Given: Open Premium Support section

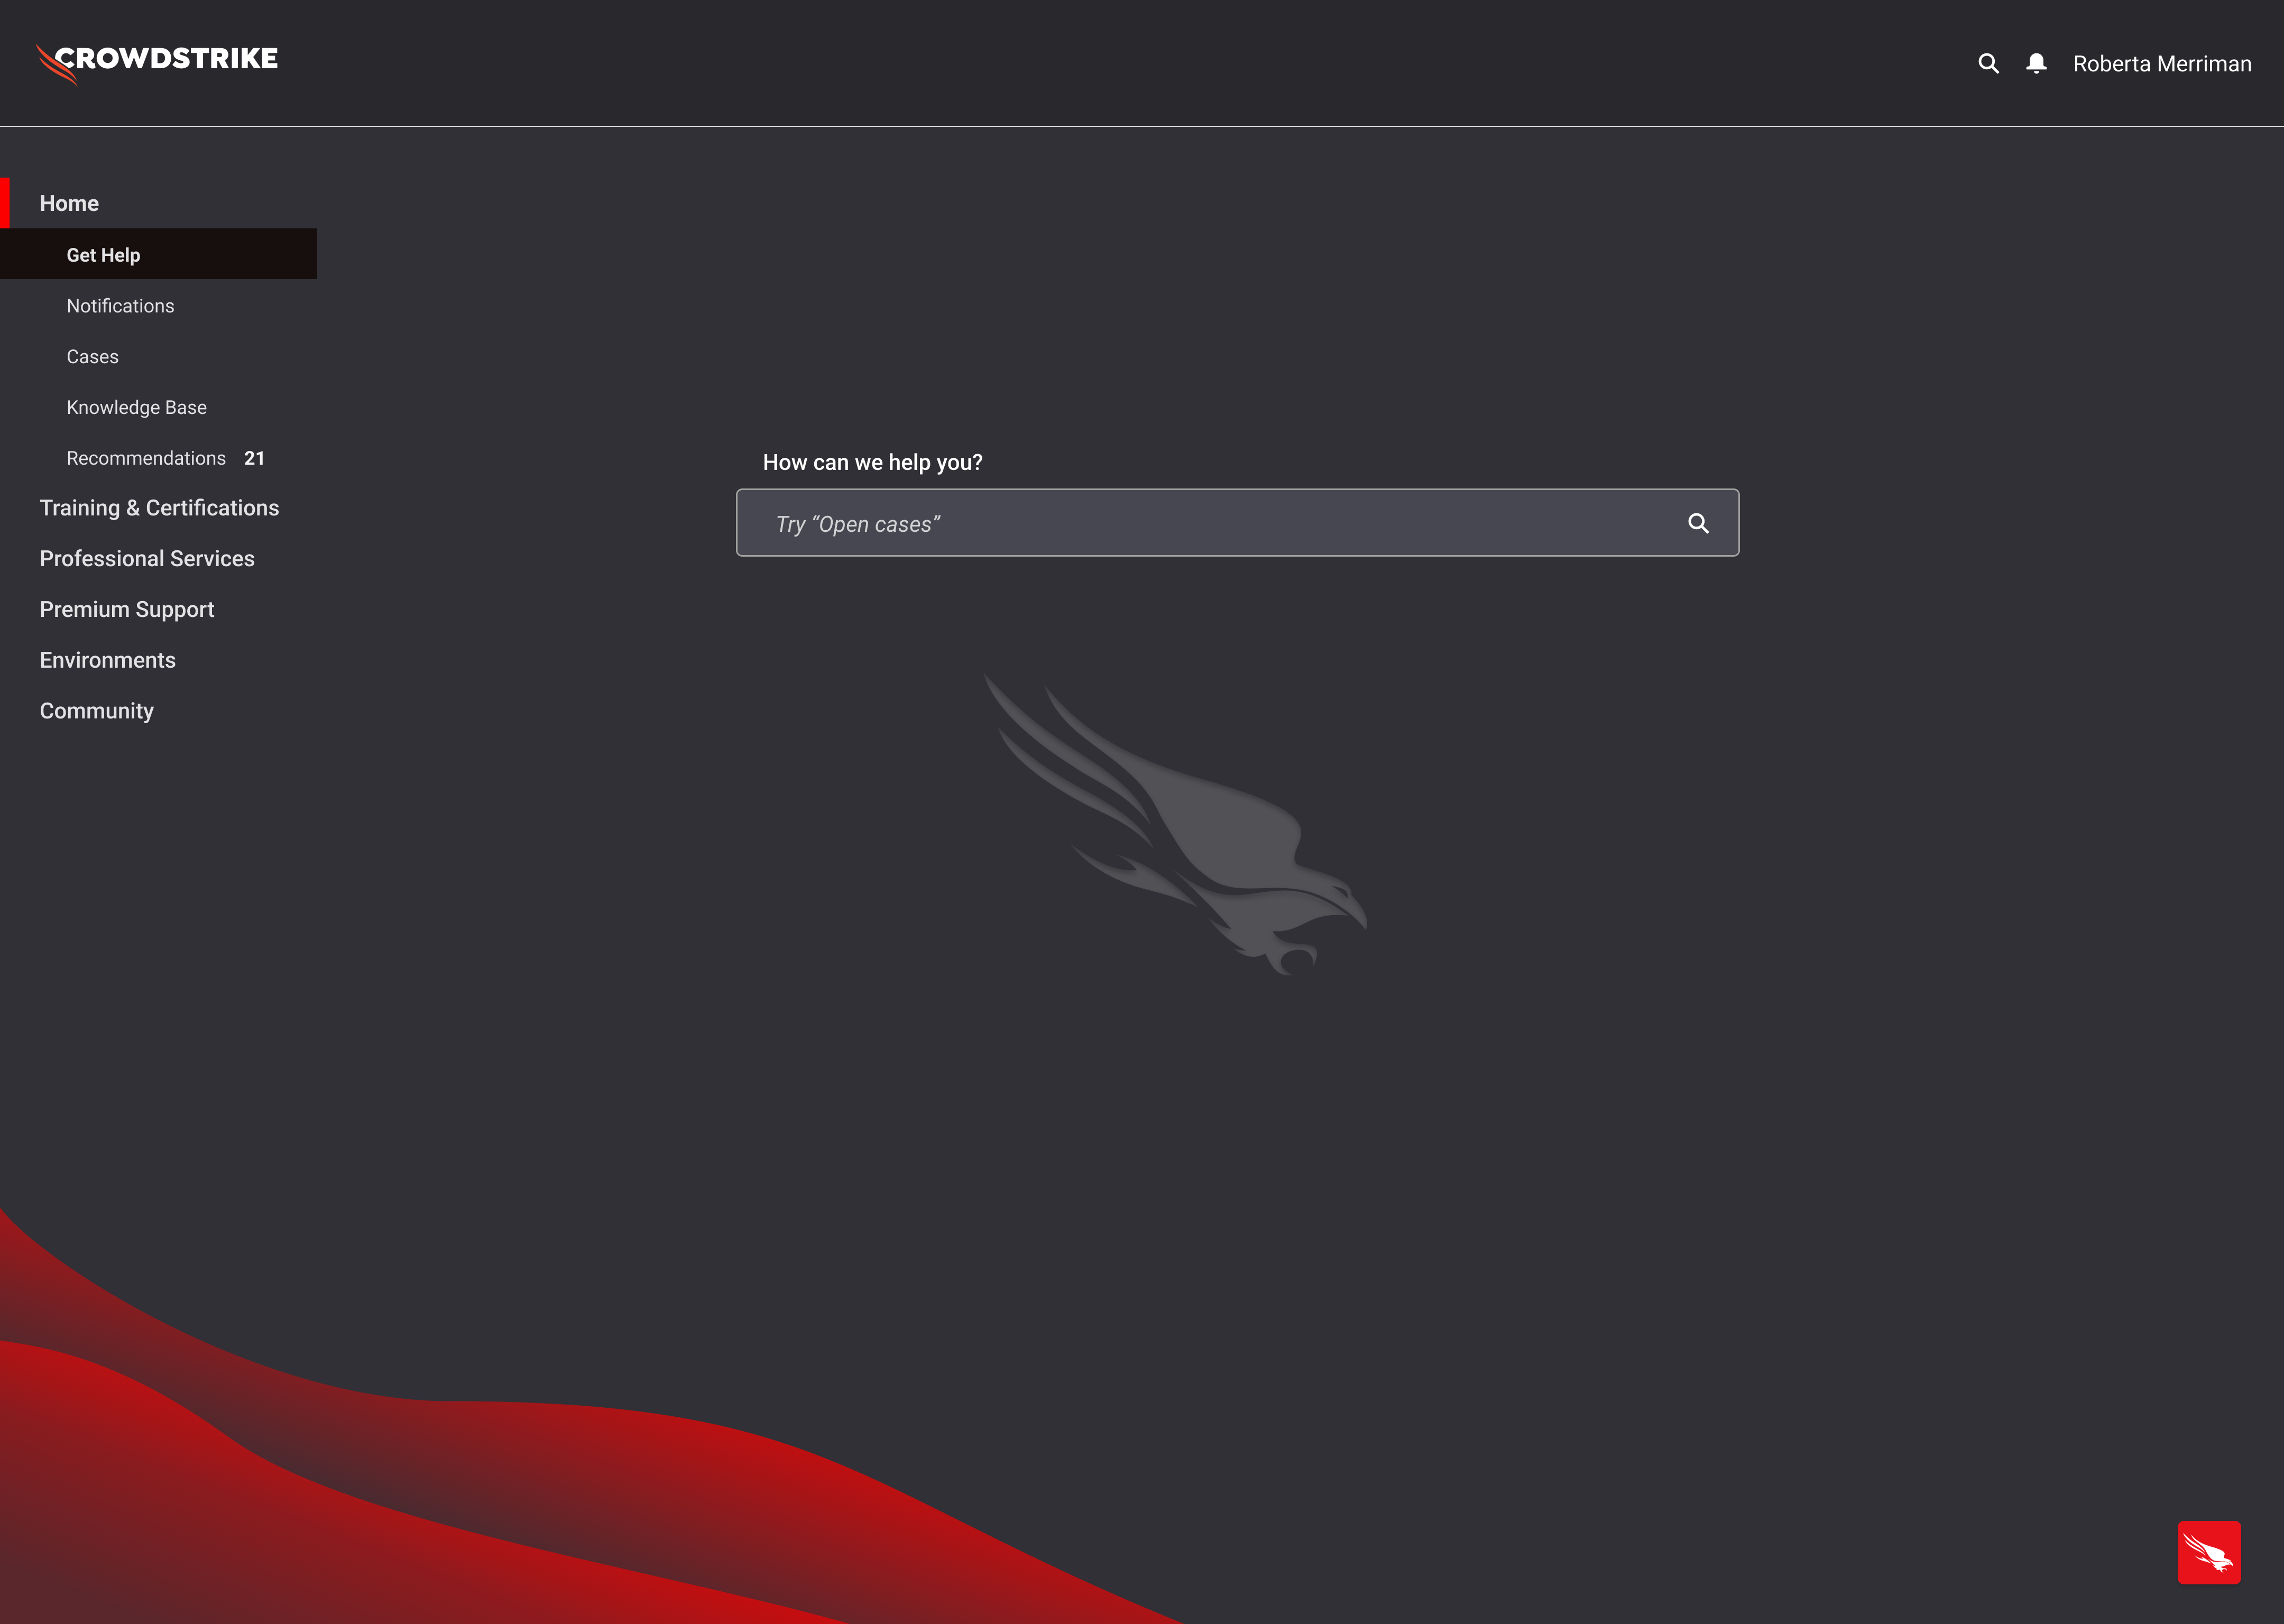Looking at the screenshot, I should [127, 610].
